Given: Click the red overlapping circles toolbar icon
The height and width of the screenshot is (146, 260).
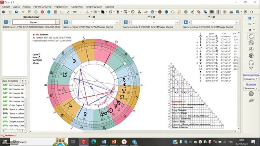Looking at the screenshot, I should click(199, 12).
